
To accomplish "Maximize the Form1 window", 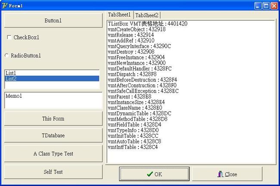I will point(266,6).
